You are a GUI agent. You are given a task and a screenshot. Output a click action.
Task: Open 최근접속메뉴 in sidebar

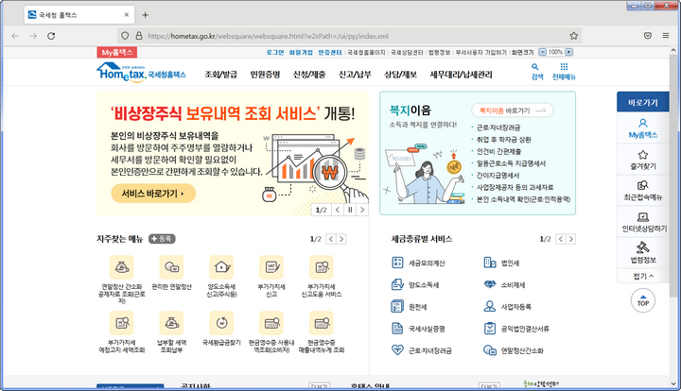pos(643,191)
